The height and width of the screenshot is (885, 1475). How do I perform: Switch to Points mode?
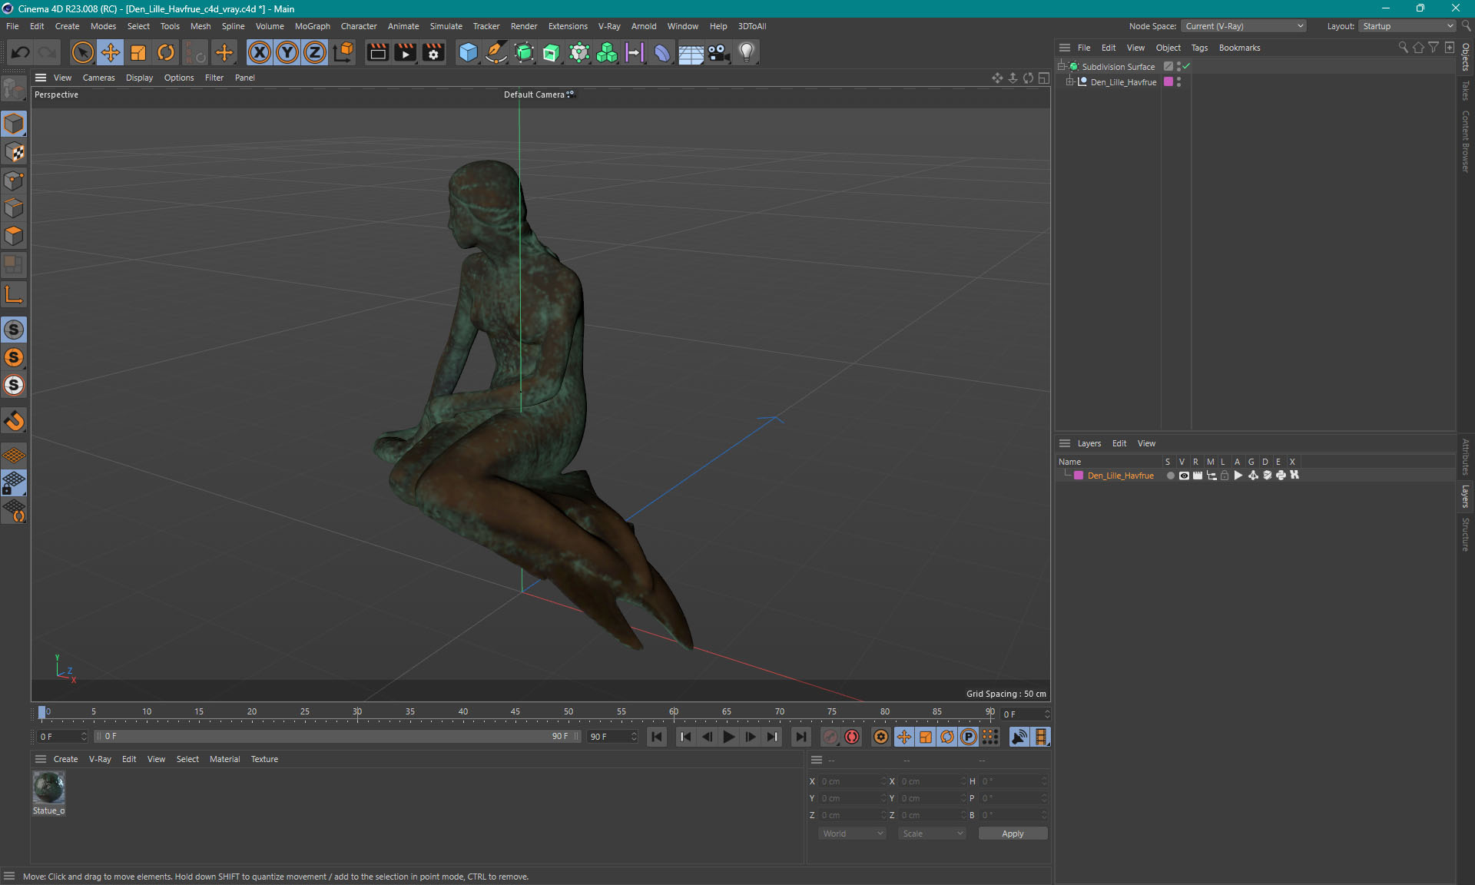[14, 181]
